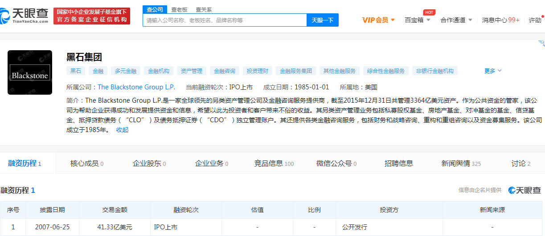Select the 查老板 search tab
Viewport: 545px width, 236px height.
[x=179, y=9]
